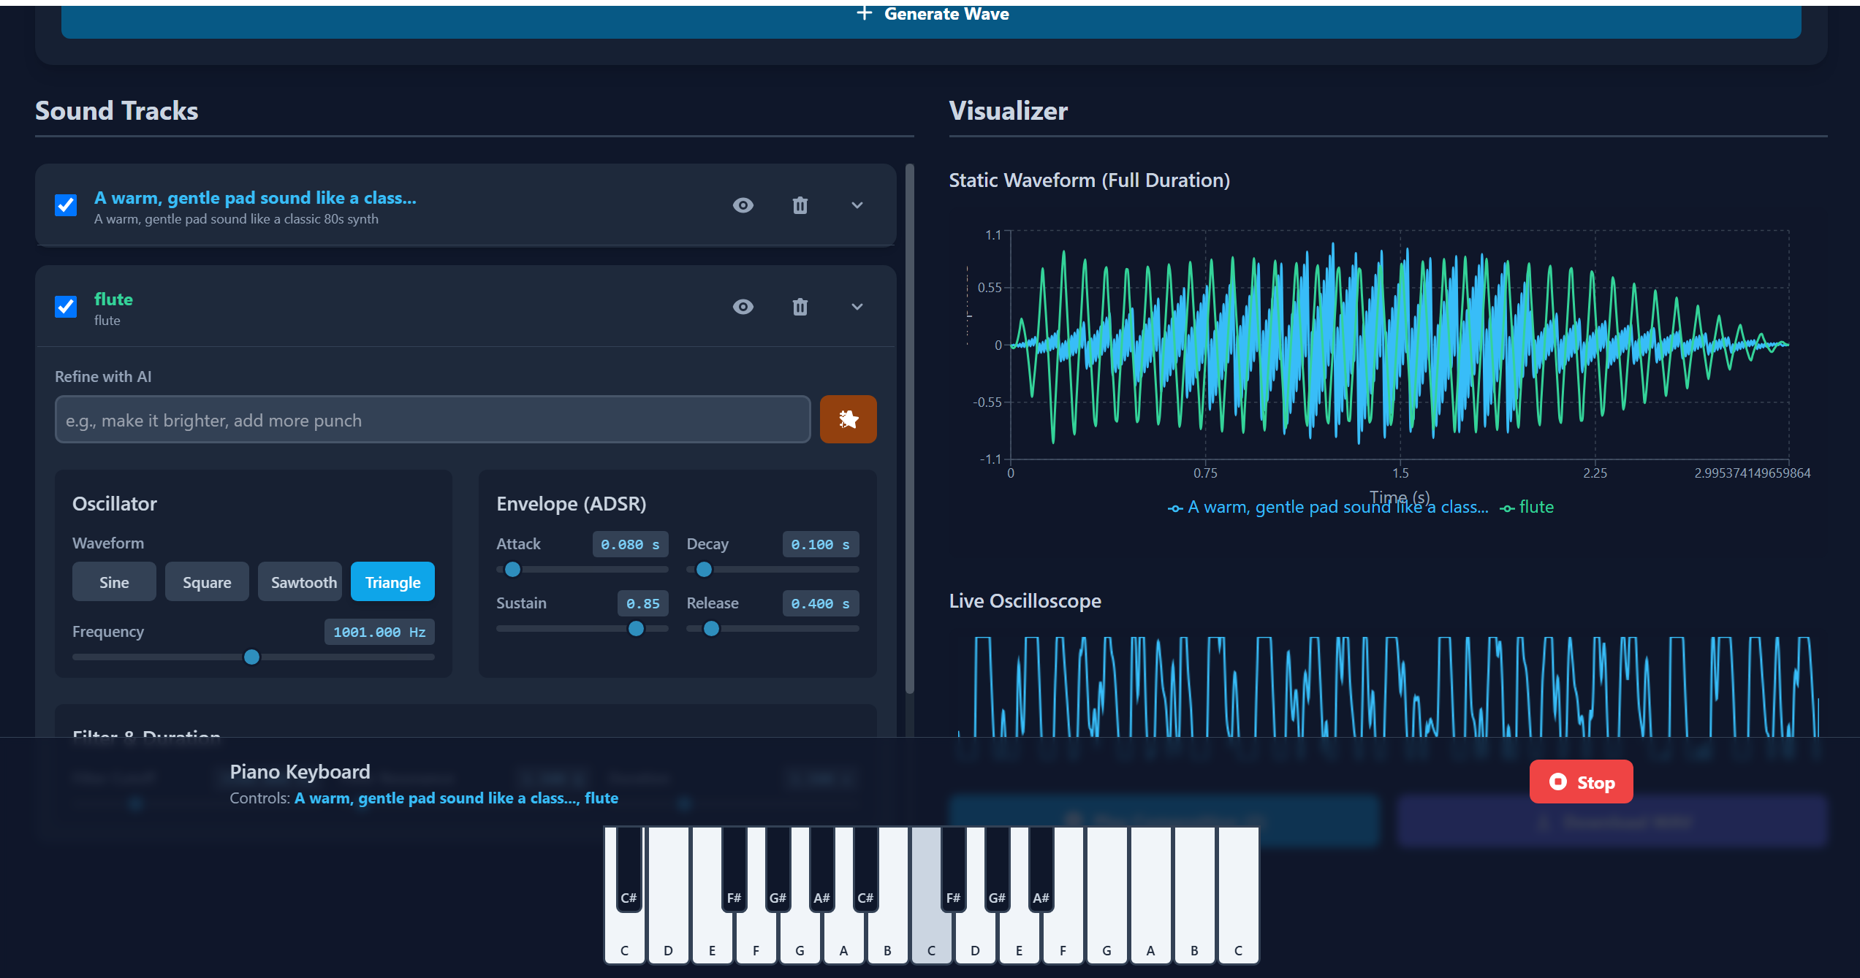The height and width of the screenshot is (978, 1860).
Task: Hide the flute track with its eye icon
Action: [743, 307]
